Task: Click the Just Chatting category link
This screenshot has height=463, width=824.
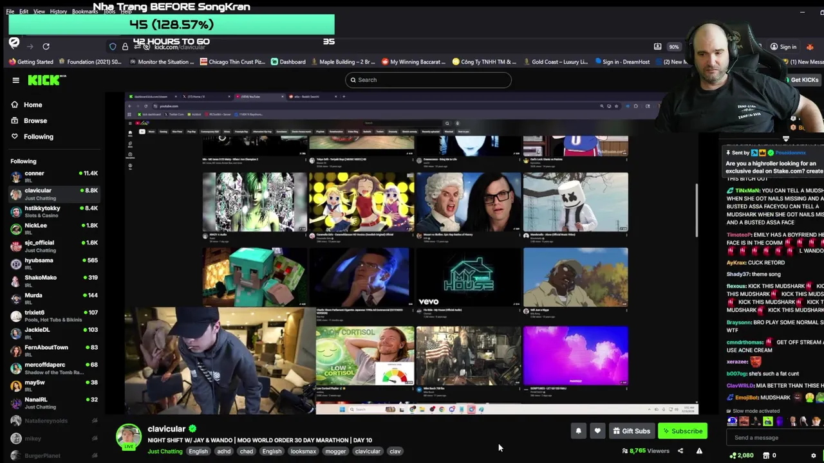Action: [x=165, y=451]
